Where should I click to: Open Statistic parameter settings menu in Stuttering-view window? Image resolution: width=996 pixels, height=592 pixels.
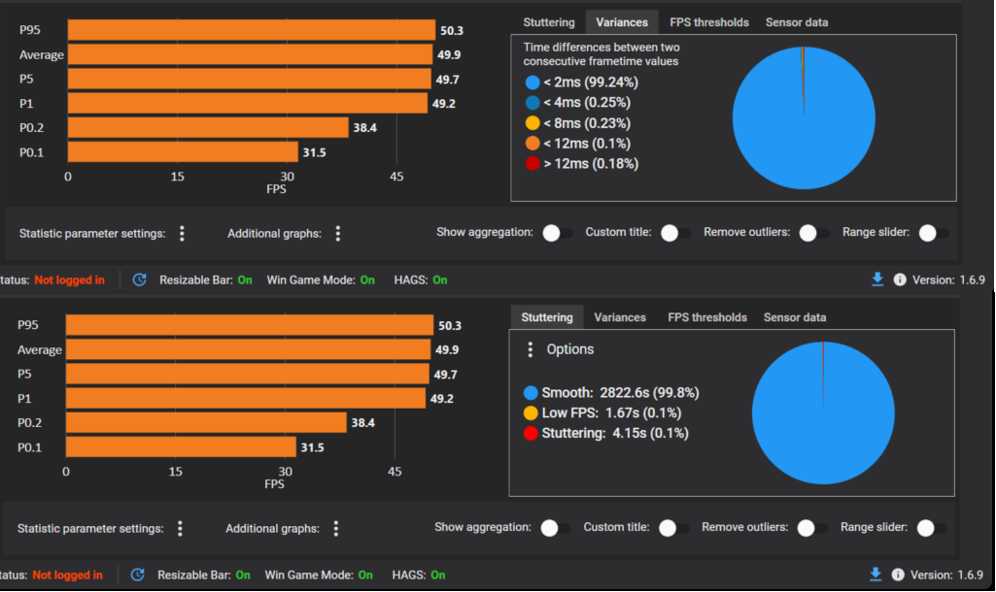click(x=181, y=529)
